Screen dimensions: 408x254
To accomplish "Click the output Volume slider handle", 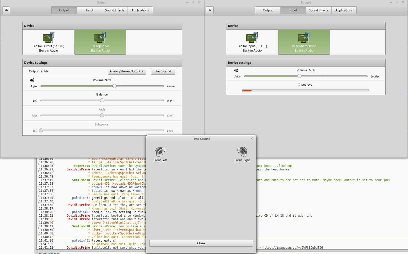I will pos(115,86).
